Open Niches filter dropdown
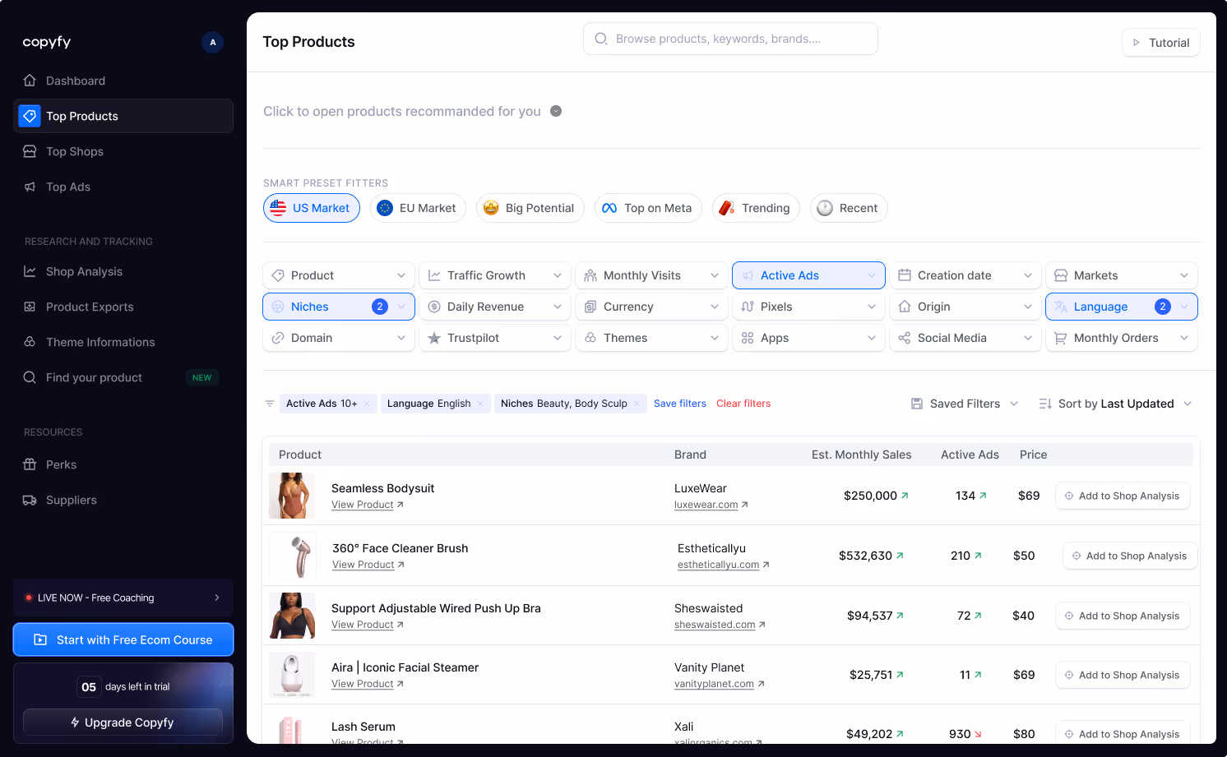Image resolution: width=1227 pixels, height=757 pixels. (339, 307)
